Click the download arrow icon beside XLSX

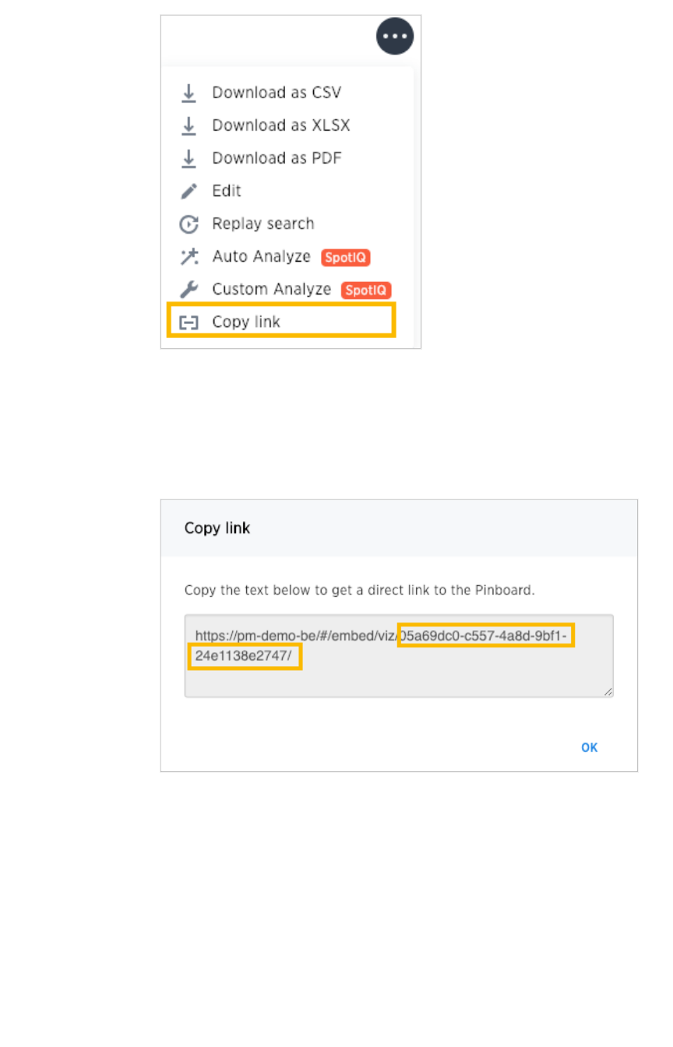(189, 125)
